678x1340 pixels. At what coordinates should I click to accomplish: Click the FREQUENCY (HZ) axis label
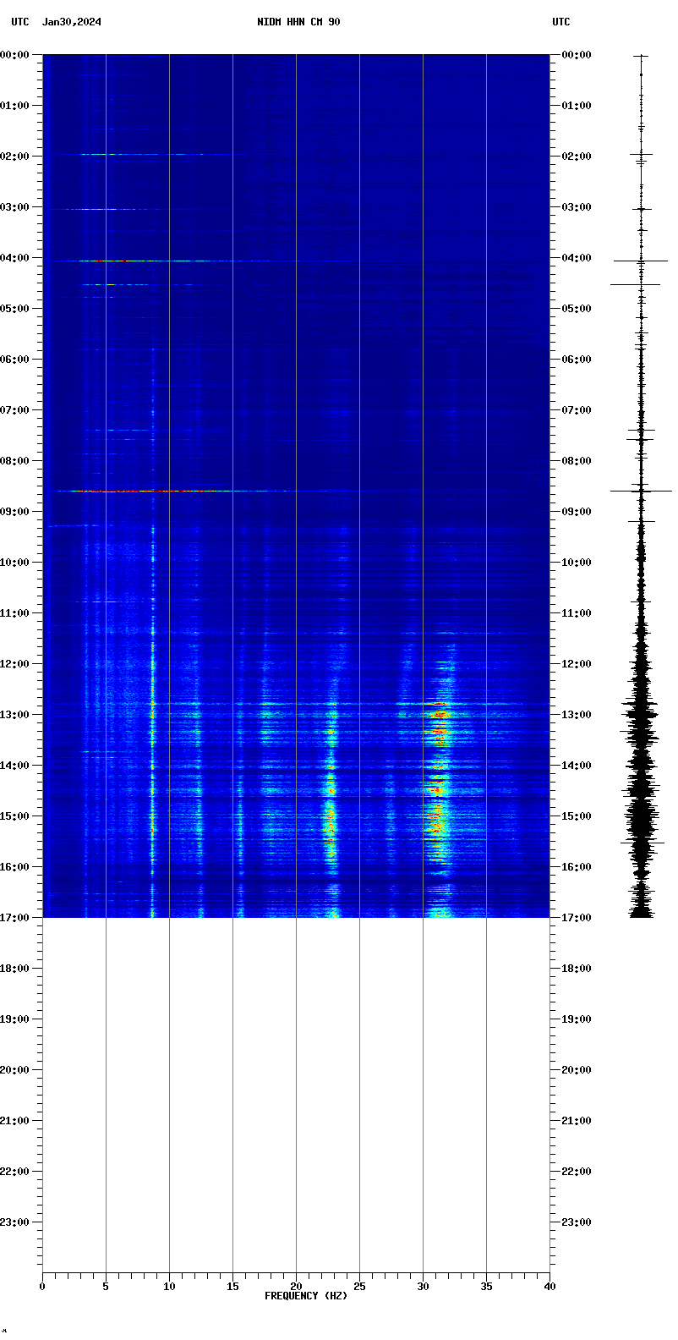pos(306,1296)
